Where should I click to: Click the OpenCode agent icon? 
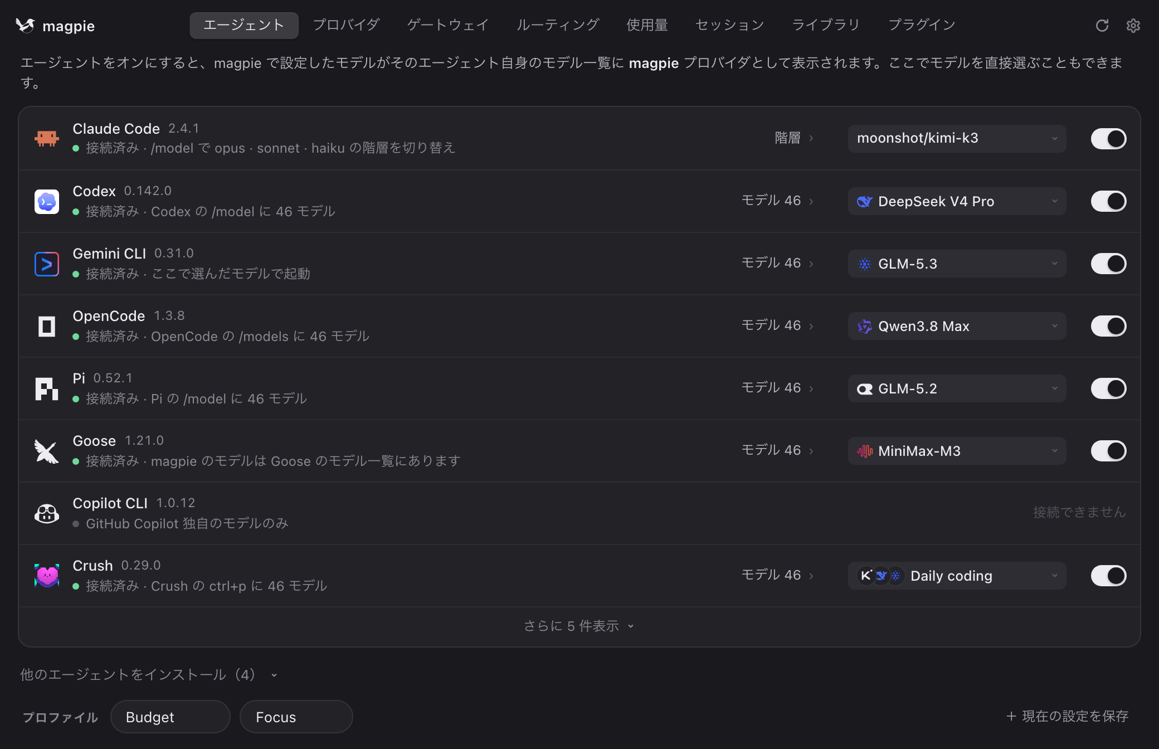tap(47, 326)
